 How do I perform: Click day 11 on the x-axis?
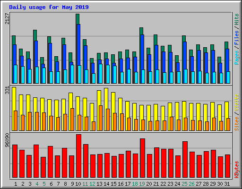85,184
